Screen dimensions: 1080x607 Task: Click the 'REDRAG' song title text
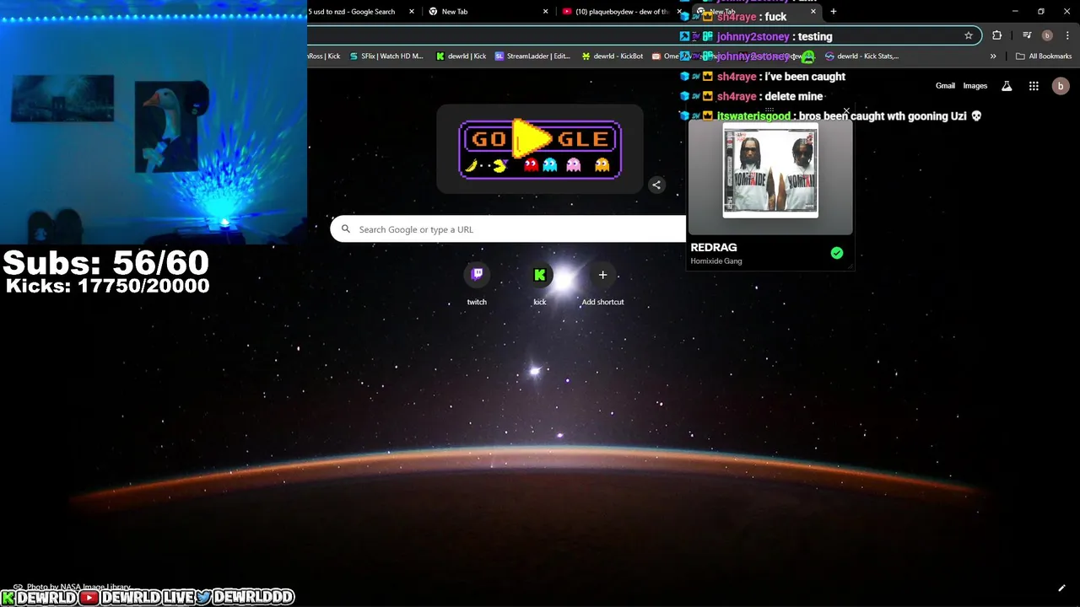click(714, 247)
